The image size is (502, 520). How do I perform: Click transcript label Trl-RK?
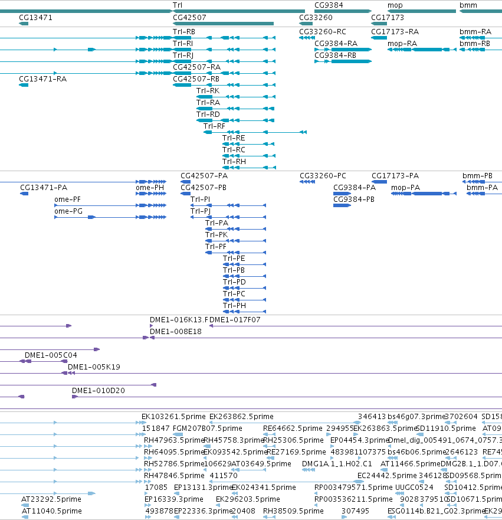tap(208, 91)
